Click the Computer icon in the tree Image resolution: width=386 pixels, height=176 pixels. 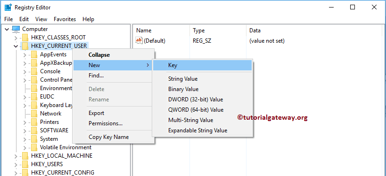16,29
